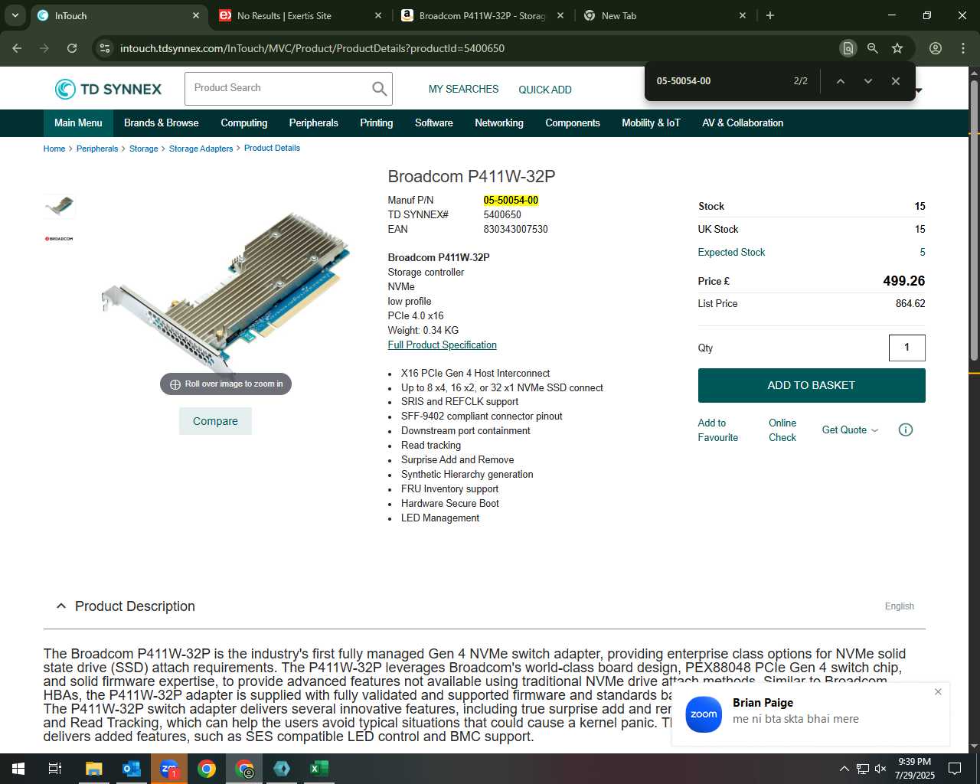The image size is (980, 784).
Task: Show hidden system tray icons
Action: [x=844, y=769]
